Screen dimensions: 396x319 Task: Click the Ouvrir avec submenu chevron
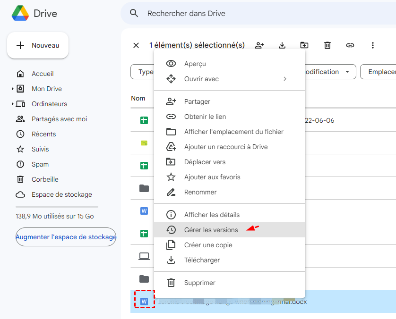click(x=285, y=79)
